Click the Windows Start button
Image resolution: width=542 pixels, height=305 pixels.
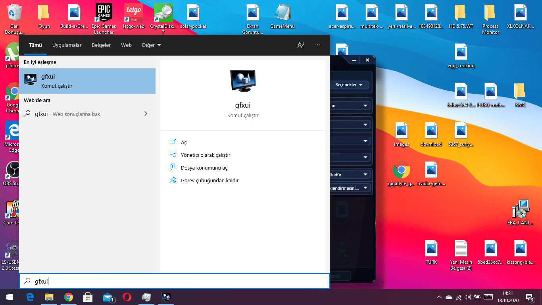[10, 297]
